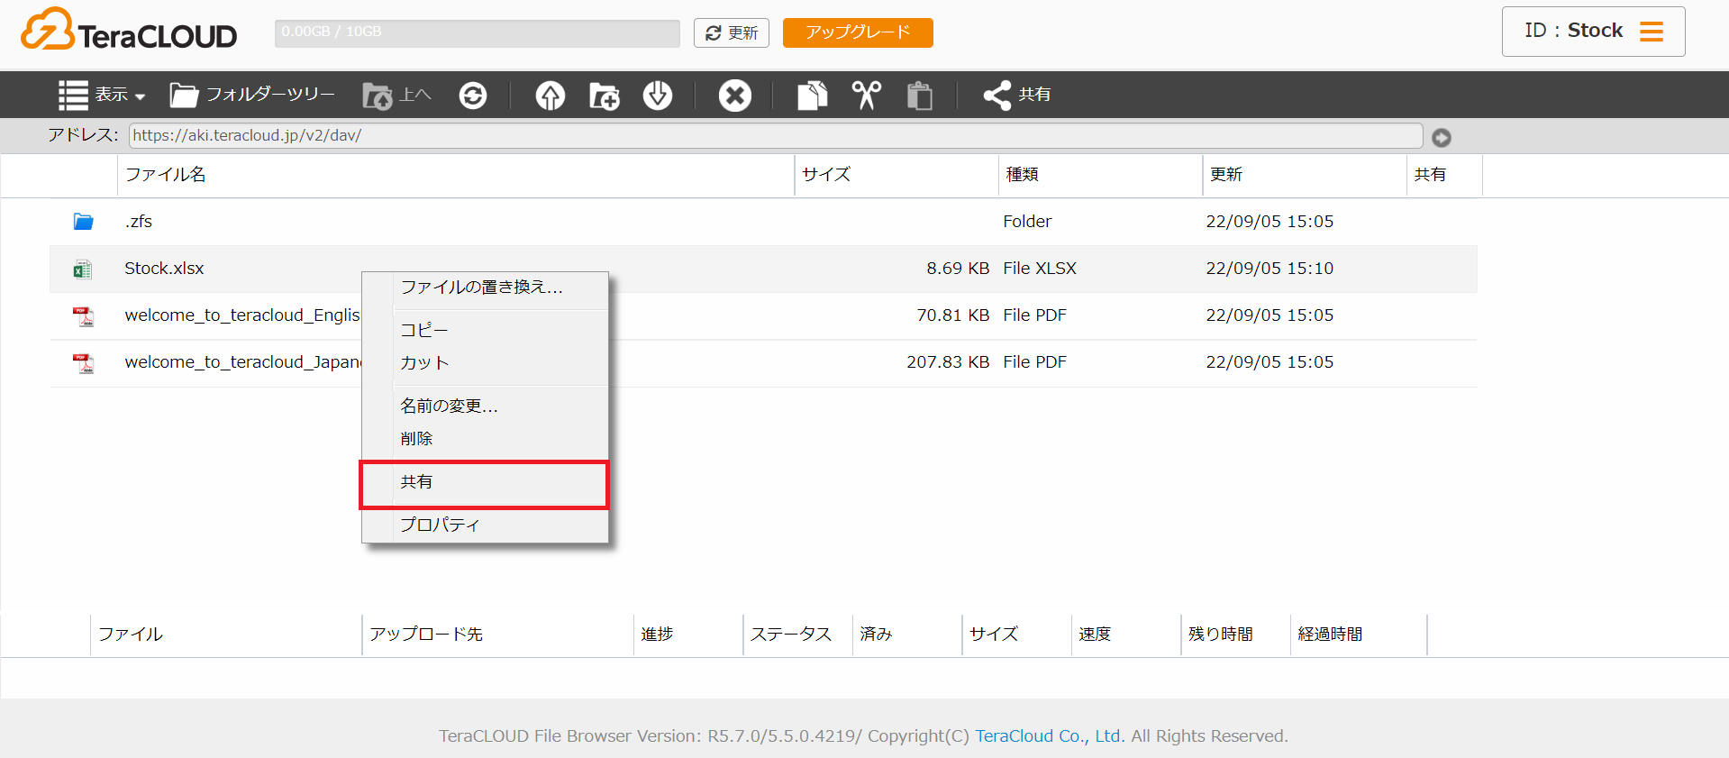The width and height of the screenshot is (1729, 758).
Task: Click the 速度 column header
Action: pos(1126,635)
